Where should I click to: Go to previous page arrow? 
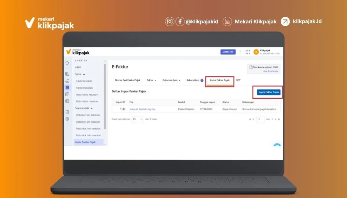point(254,119)
